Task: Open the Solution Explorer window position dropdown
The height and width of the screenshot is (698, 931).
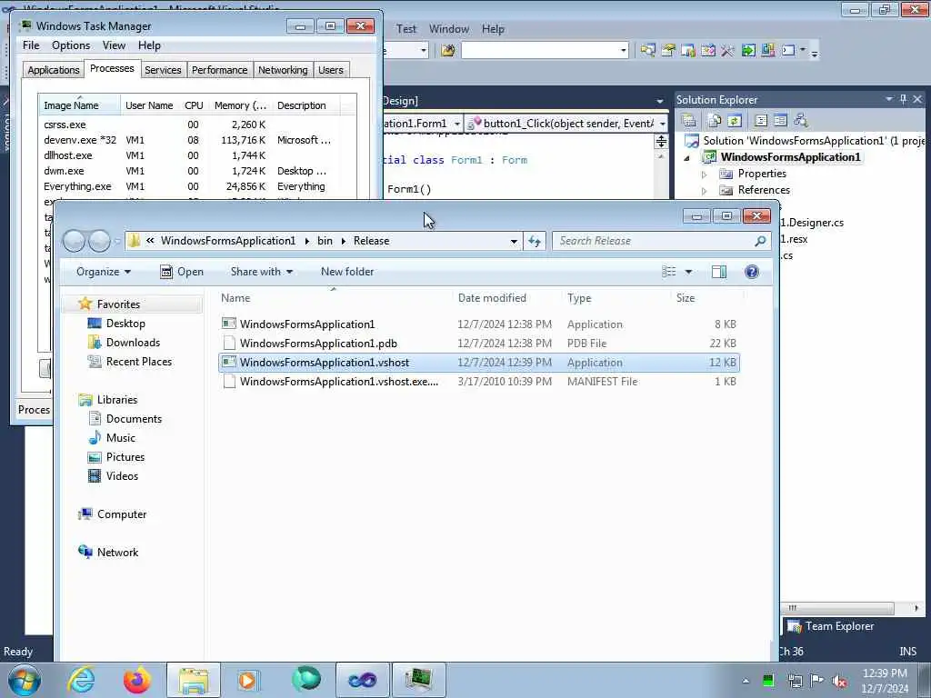Action: point(889,99)
